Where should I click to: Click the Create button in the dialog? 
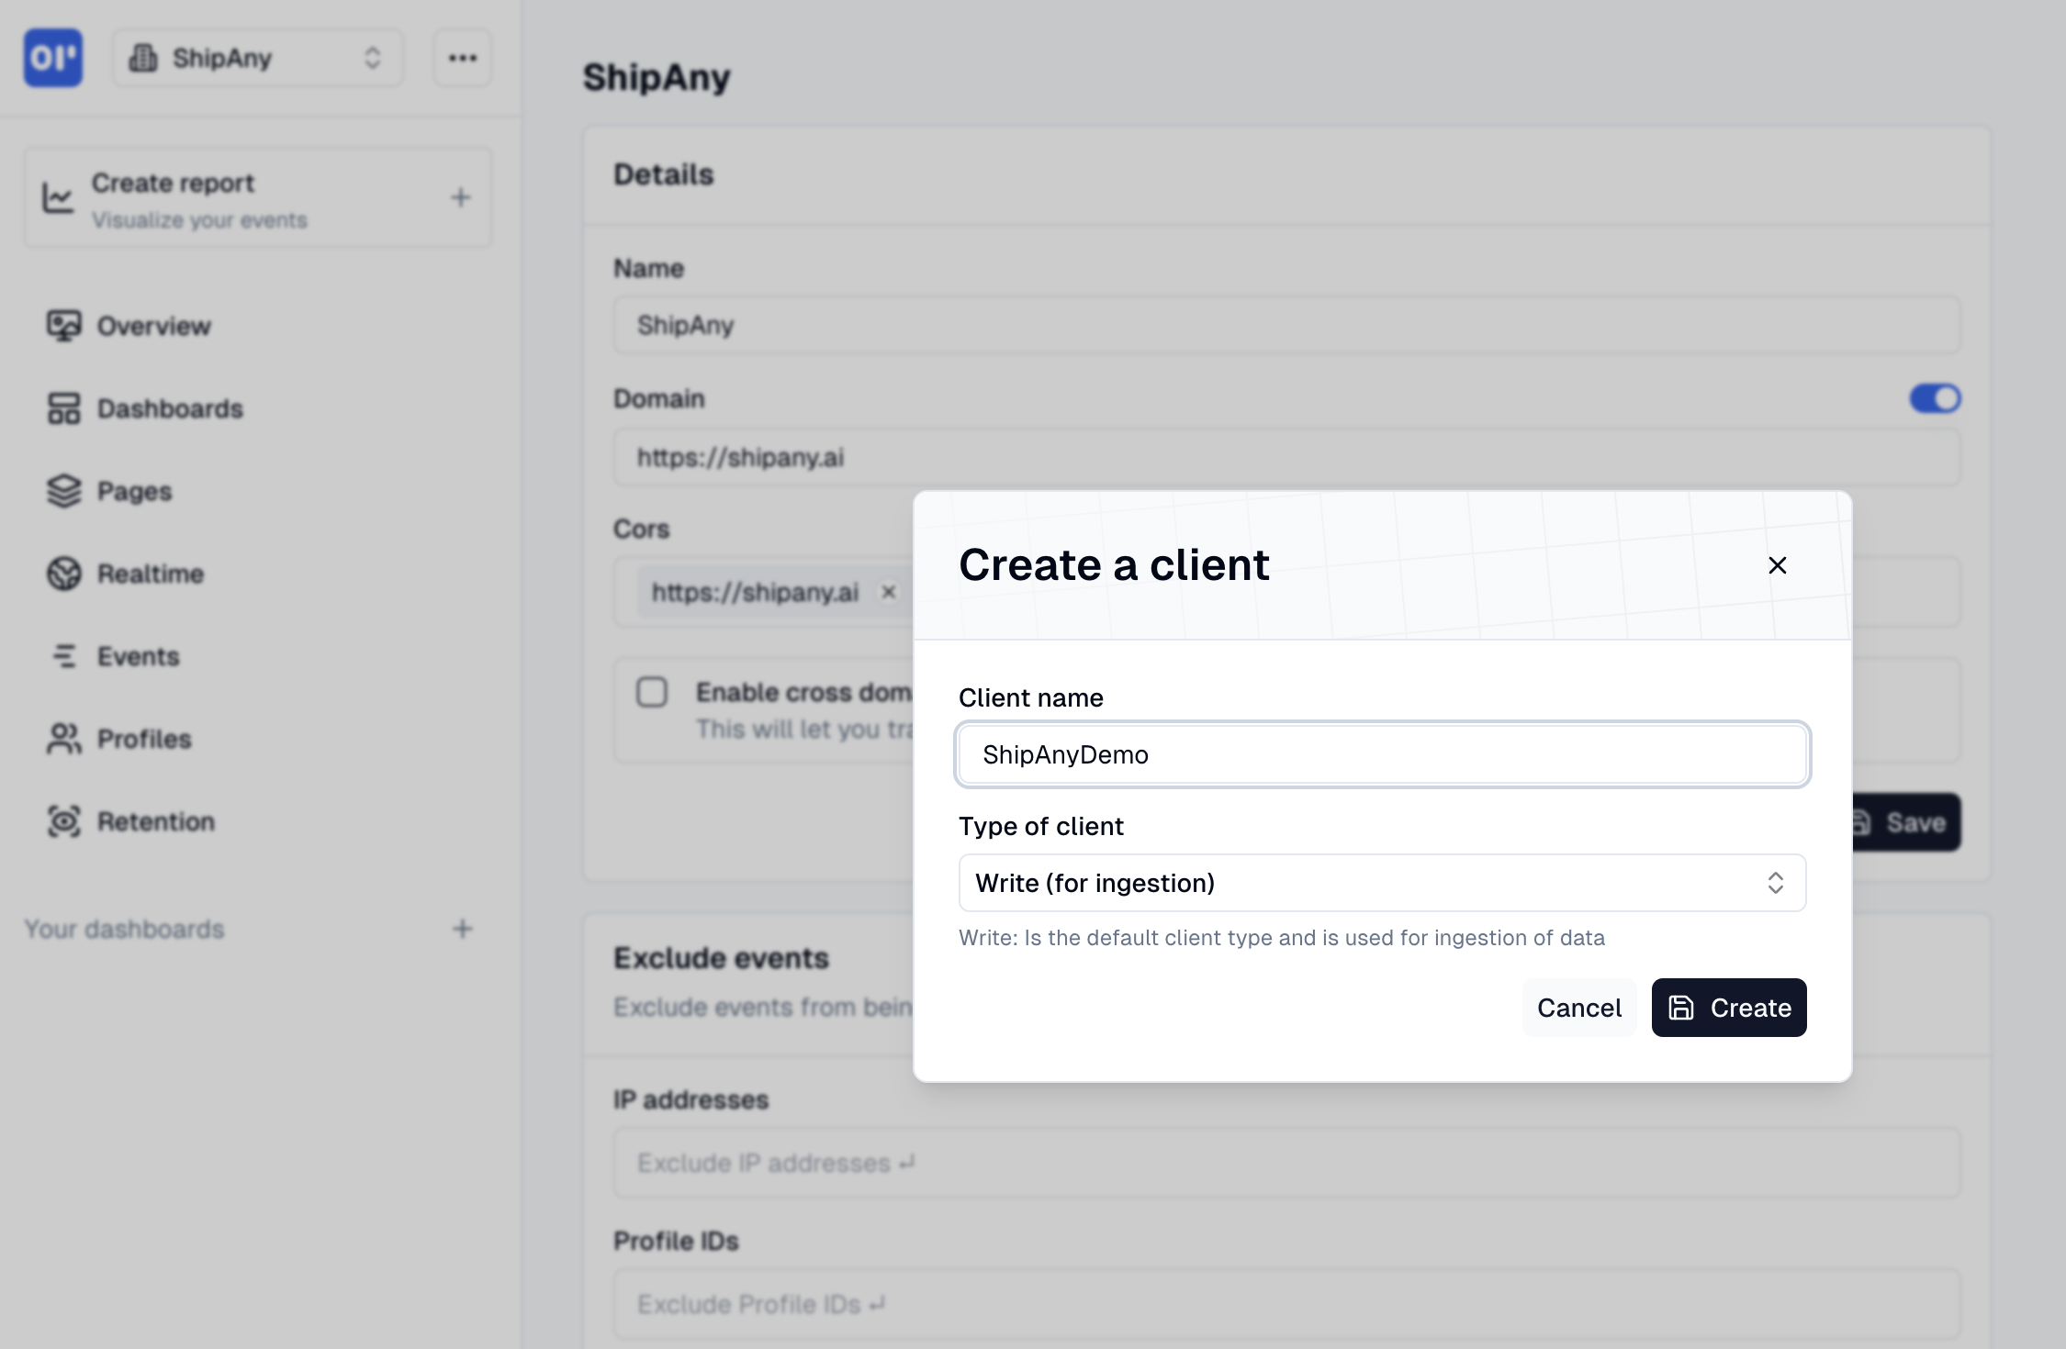tap(1728, 1007)
